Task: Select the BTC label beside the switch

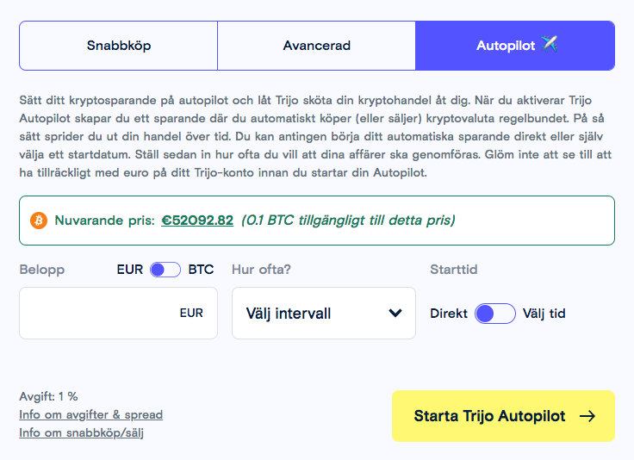Action: [201, 270]
